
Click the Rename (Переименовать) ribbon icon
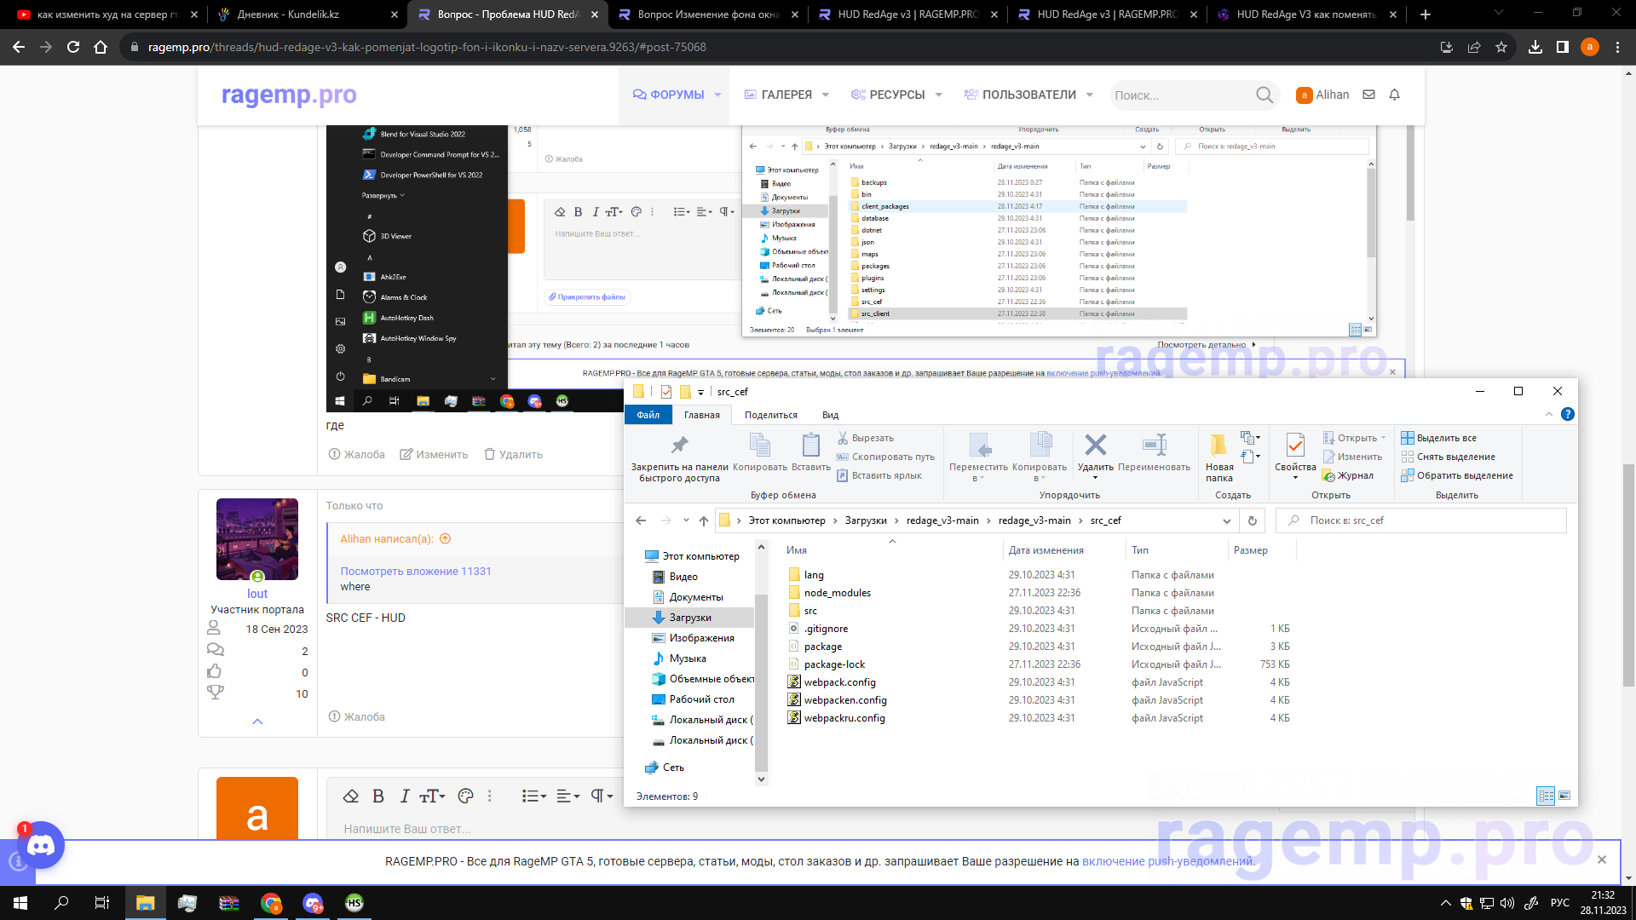(1154, 446)
